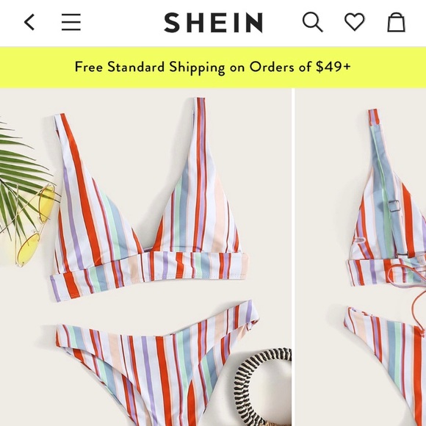426x426 pixels.
Task: Tap the Free Standard Shipping banner
Action: click(213, 67)
